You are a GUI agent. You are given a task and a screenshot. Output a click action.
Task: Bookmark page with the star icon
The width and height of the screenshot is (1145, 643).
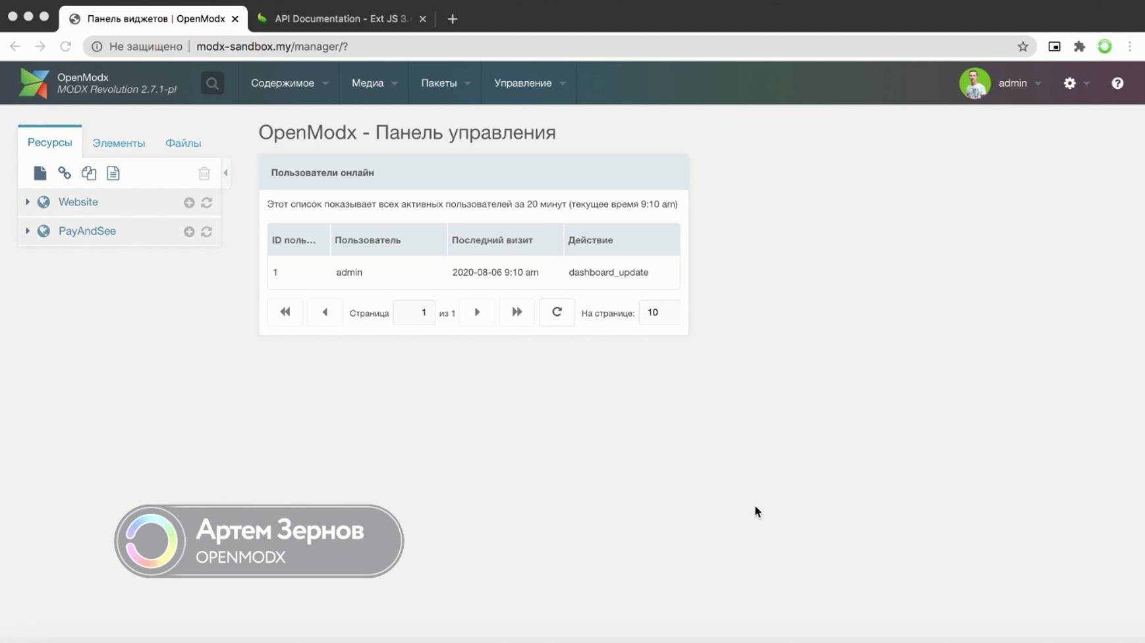pyautogui.click(x=1022, y=46)
